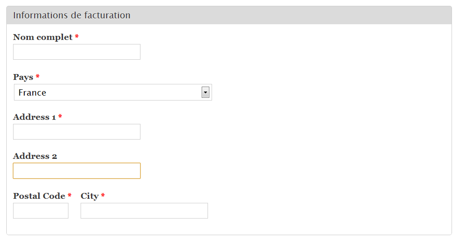This screenshot has height=241, width=461.
Task: Click inside the Address 2 field
Action: tap(77, 171)
